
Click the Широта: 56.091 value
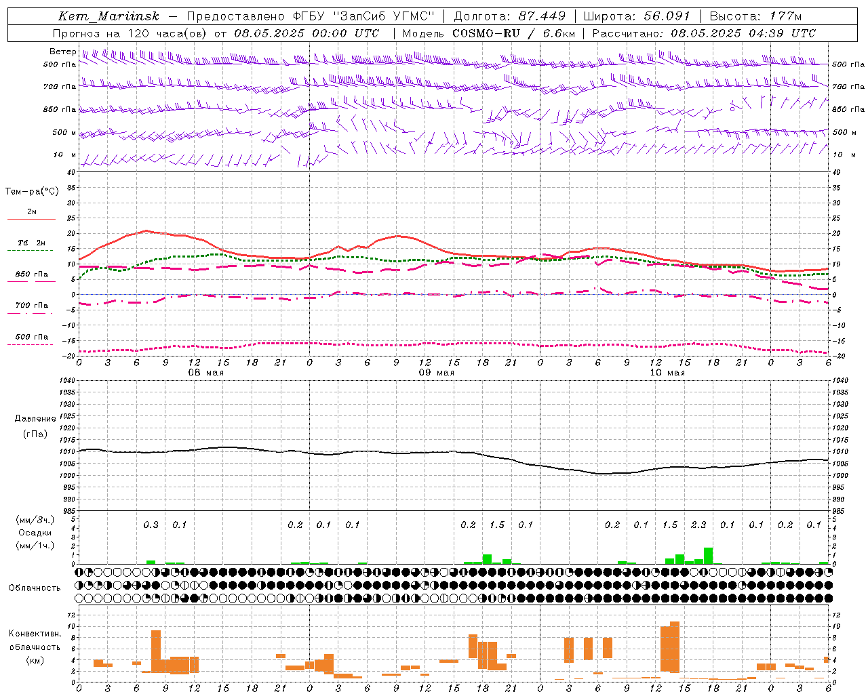637,16
